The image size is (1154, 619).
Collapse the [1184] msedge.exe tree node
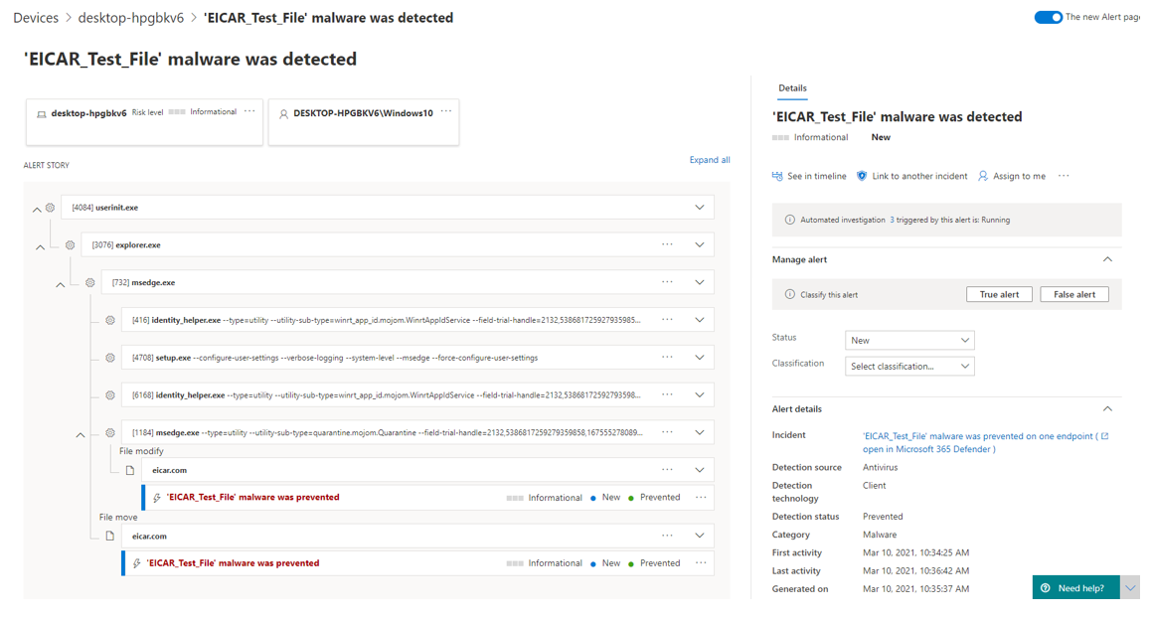pos(81,435)
